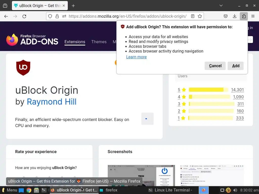Viewport: 259px width, 194px height.
Task: Open the Linux Lite Menu button
Action: coord(9,190)
